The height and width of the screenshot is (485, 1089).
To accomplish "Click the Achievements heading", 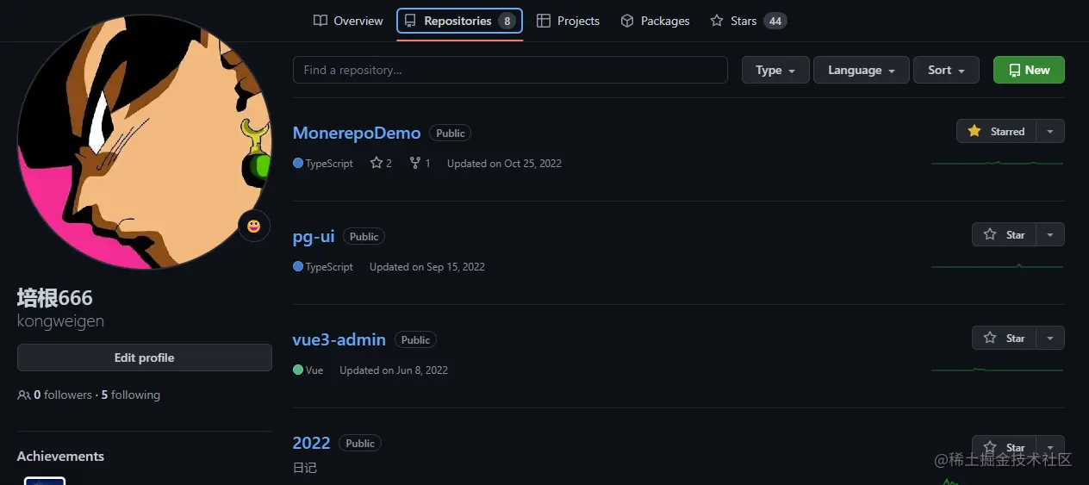I will [60, 457].
